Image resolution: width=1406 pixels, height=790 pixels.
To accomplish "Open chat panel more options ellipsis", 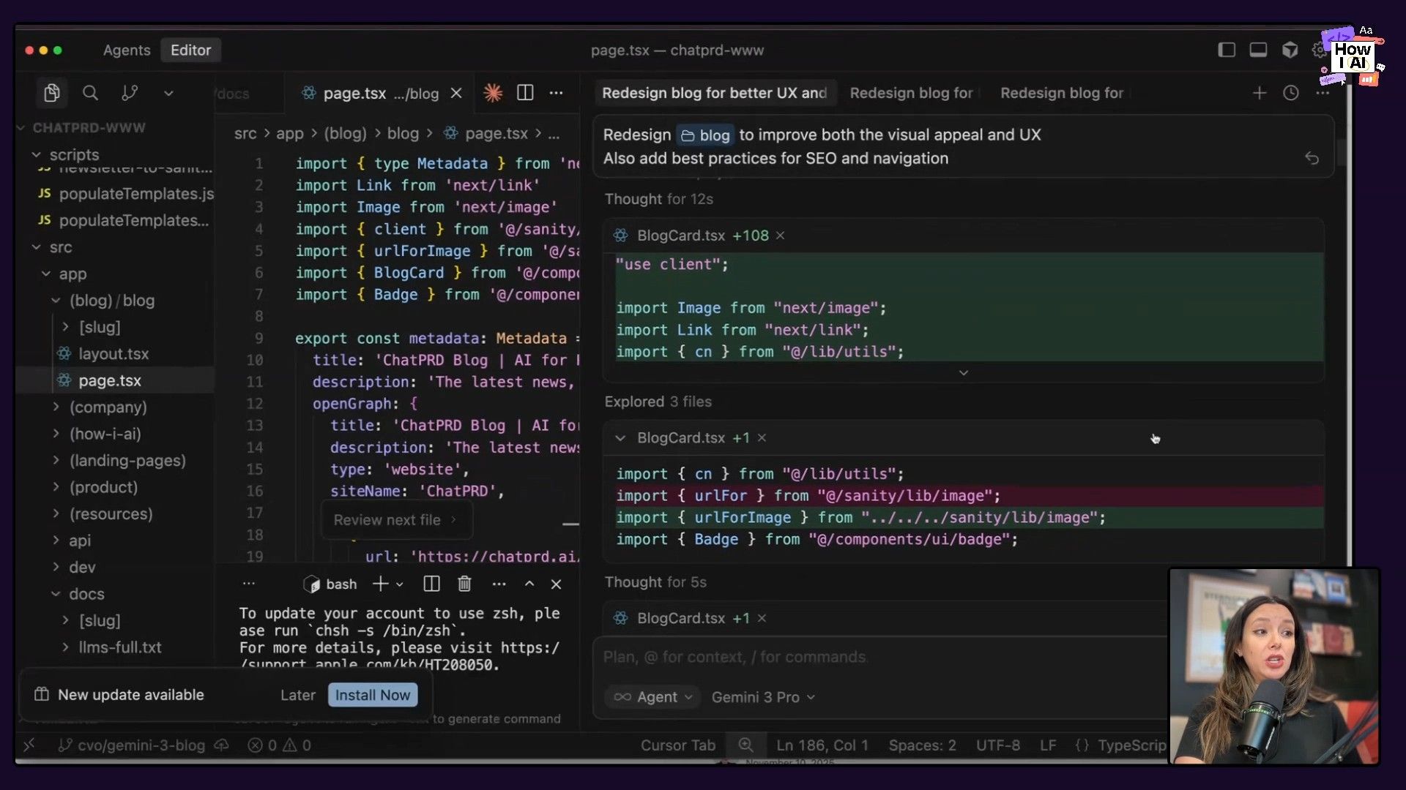I will [1322, 93].
